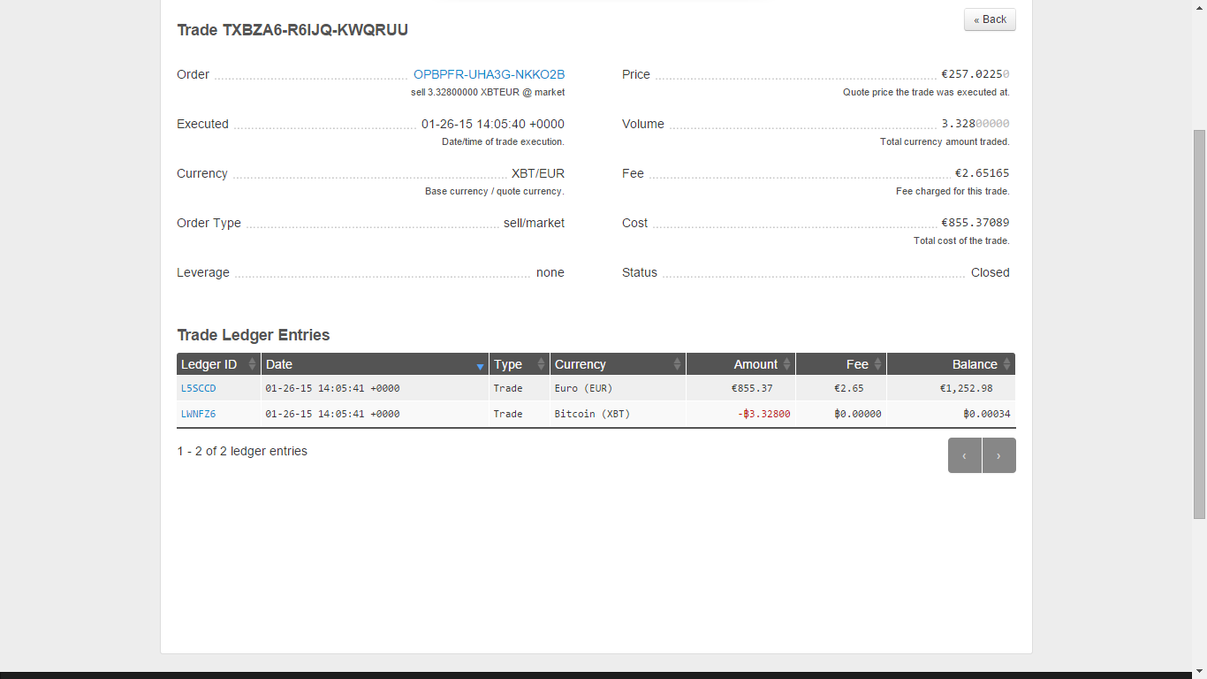The width and height of the screenshot is (1207, 679).
Task: Select Order Type value sell/market
Action: coord(534,223)
